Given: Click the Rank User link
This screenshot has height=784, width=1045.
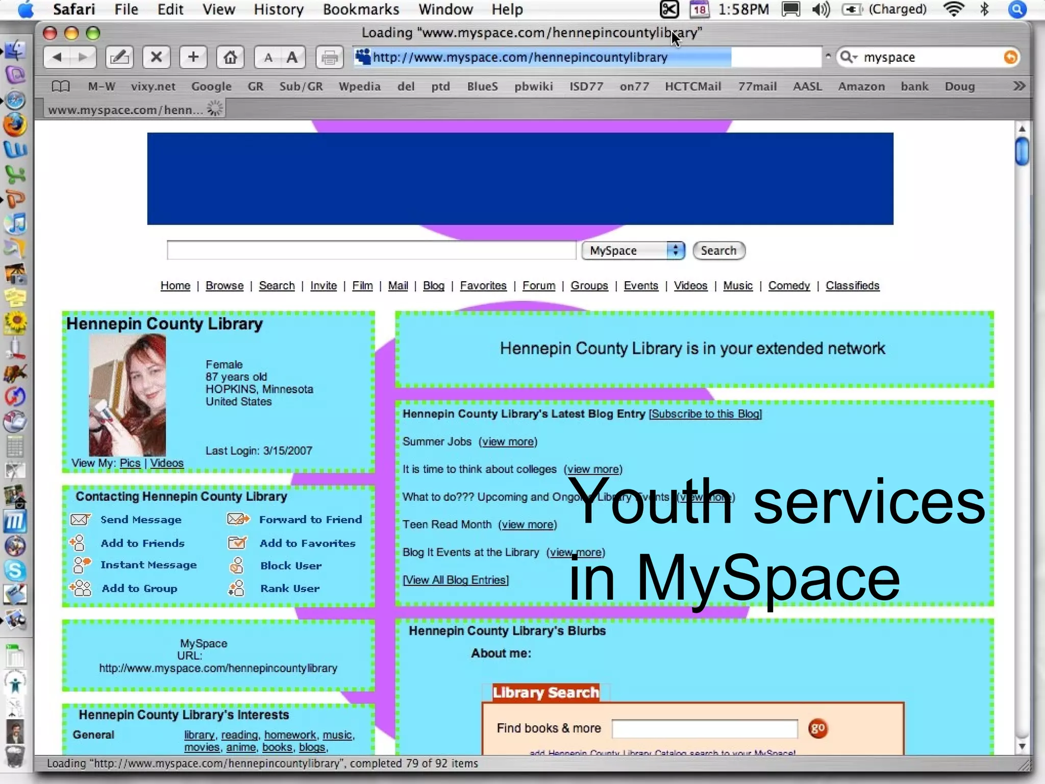Looking at the screenshot, I should (x=290, y=589).
